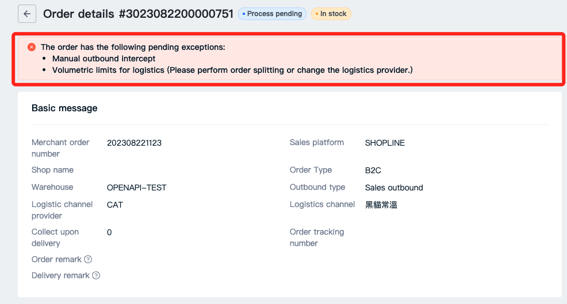This screenshot has height=304, width=567.
Task: Click the CAT logistic channel provider value
Action: tap(115, 205)
